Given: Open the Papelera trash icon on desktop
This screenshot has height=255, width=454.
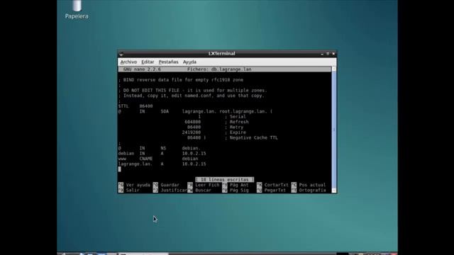Looking at the screenshot, I should tap(77, 9).
